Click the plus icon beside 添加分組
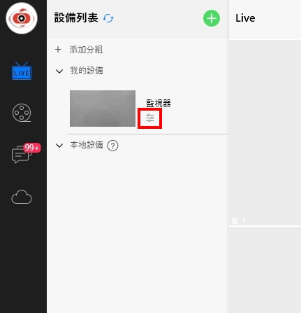Screen dimensions: 301x313 58,50
